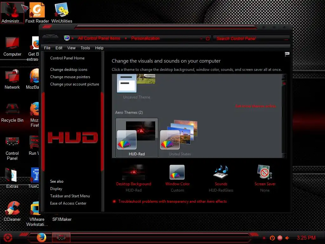Viewport: 325px width, 244px height.
Task: Open the Help menu
Action: pos(99,48)
